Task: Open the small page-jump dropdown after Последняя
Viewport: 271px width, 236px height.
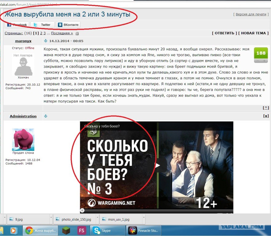Action: (x=77, y=33)
